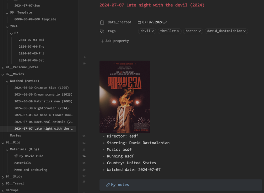
Task: Collapse the 03__Blog folder
Action: point(3,143)
